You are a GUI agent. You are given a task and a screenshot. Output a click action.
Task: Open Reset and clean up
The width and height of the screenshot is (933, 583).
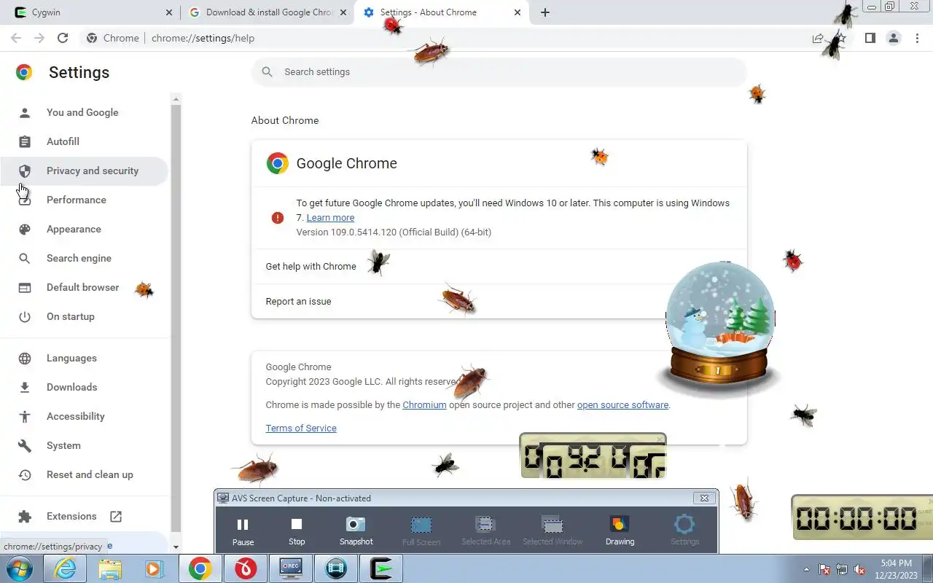click(90, 474)
